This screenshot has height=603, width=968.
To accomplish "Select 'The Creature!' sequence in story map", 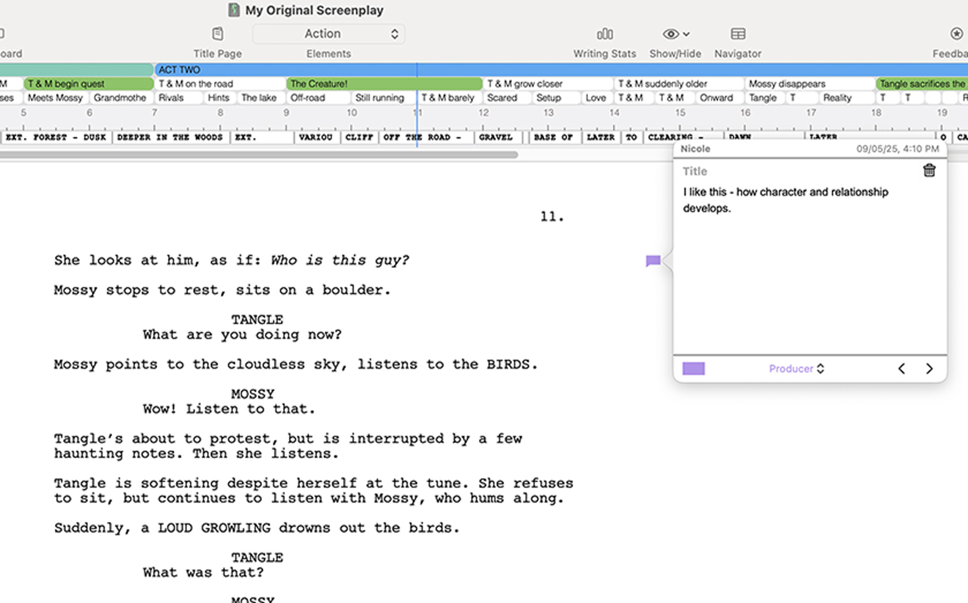I will click(x=384, y=84).
